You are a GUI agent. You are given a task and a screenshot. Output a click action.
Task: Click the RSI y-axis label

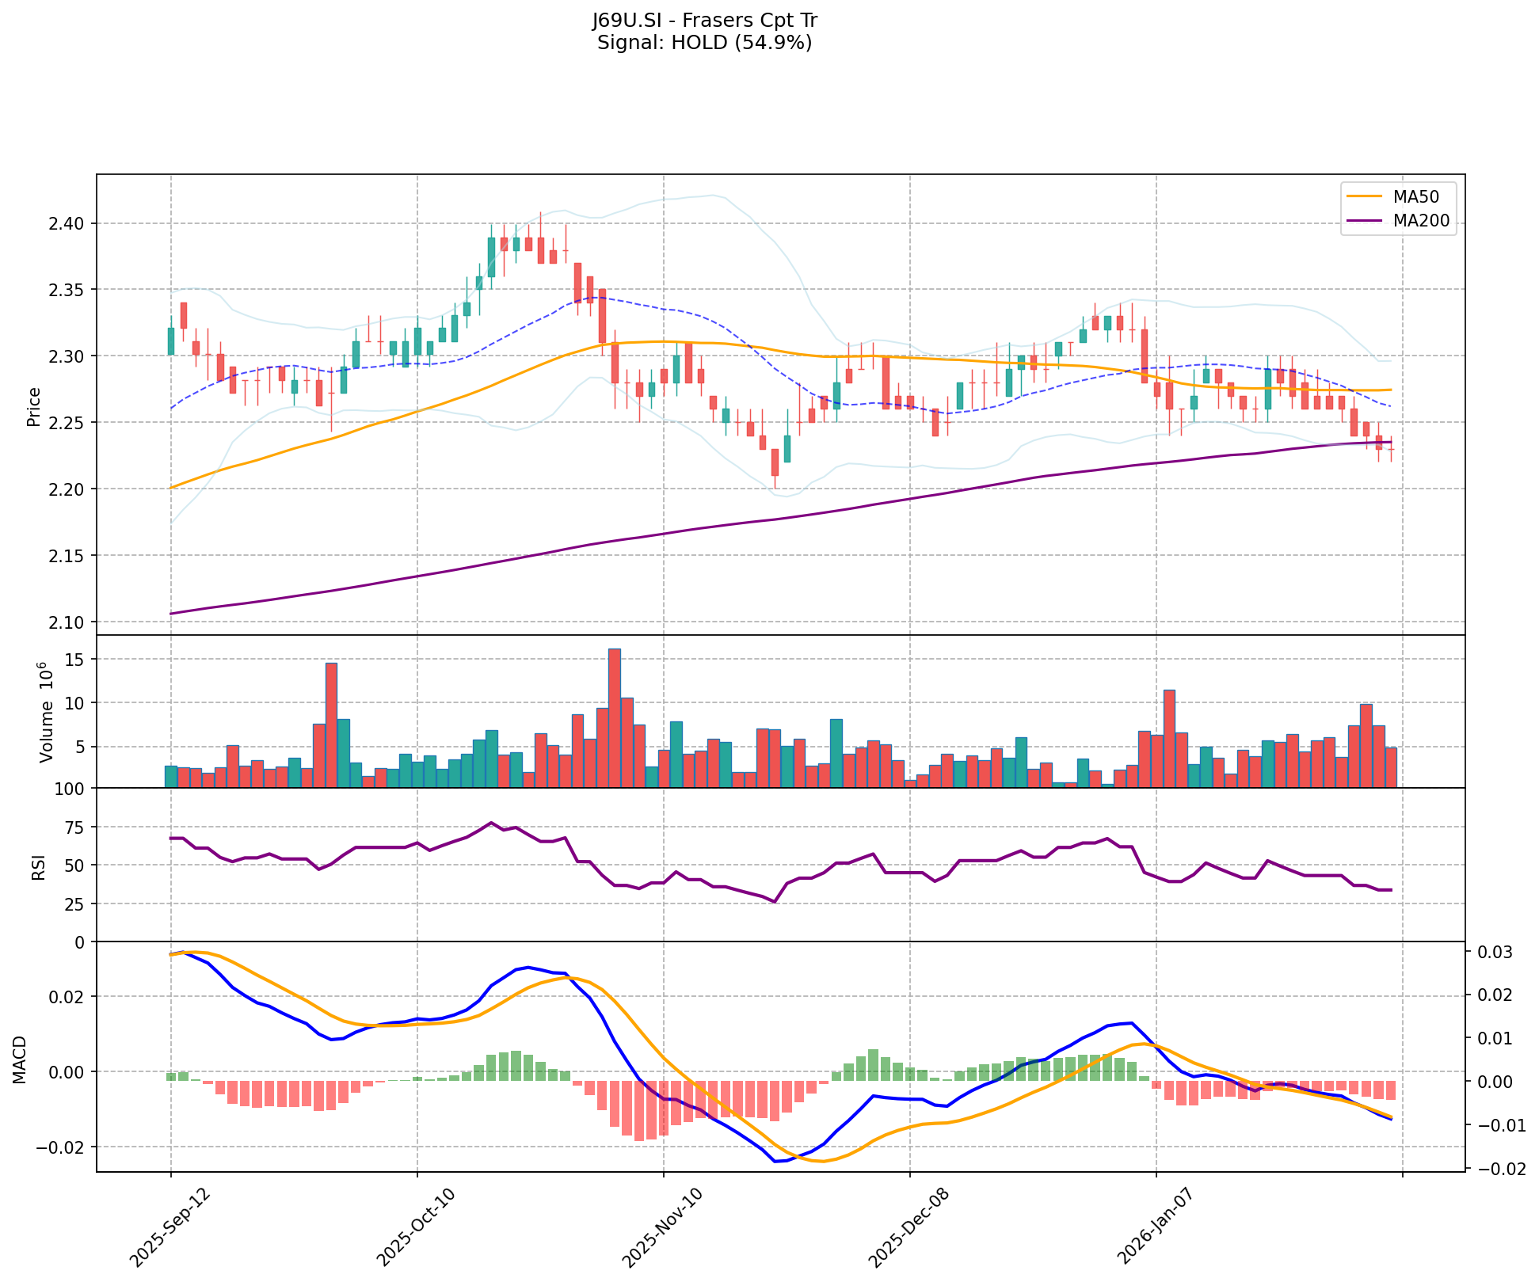coord(38,869)
